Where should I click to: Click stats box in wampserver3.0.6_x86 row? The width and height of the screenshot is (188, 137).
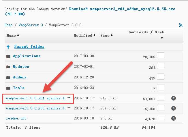click(161, 108)
